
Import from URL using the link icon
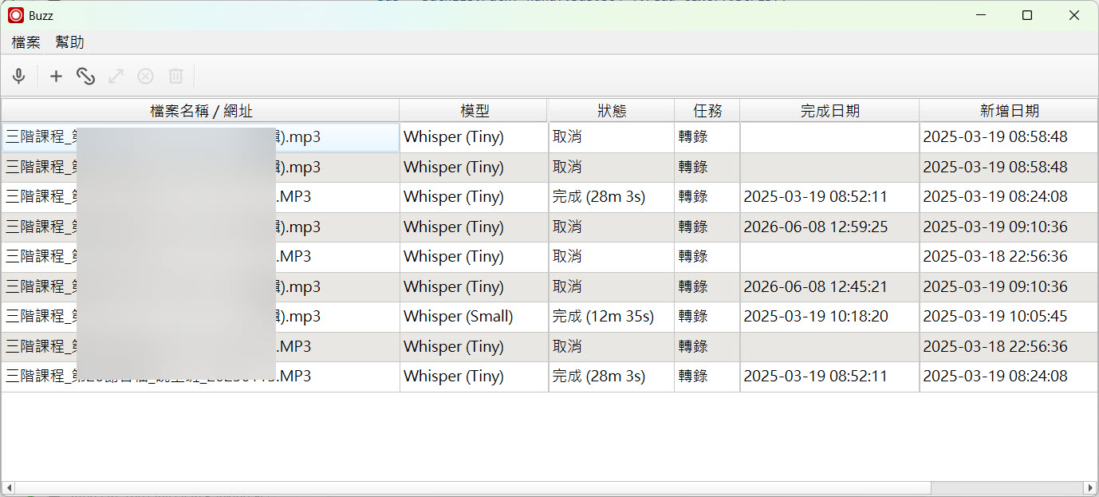(x=85, y=77)
